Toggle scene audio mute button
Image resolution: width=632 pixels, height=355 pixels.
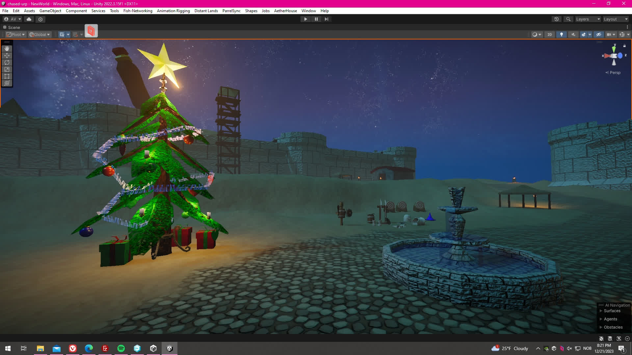click(573, 35)
